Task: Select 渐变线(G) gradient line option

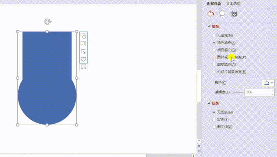Action: pyautogui.click(x=222, y=127)
